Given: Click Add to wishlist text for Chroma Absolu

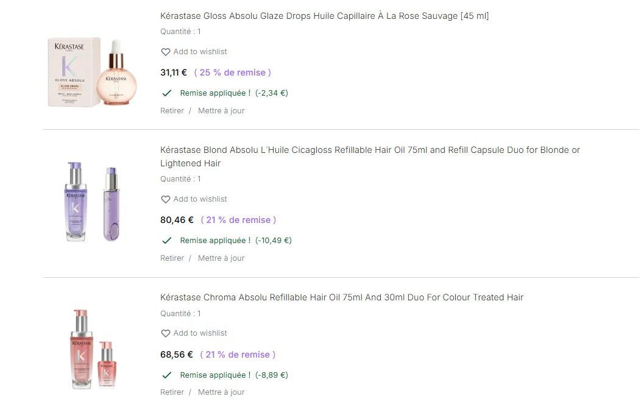Looking at the screenshot, I should pyautogui.click(x=200, y=333).
